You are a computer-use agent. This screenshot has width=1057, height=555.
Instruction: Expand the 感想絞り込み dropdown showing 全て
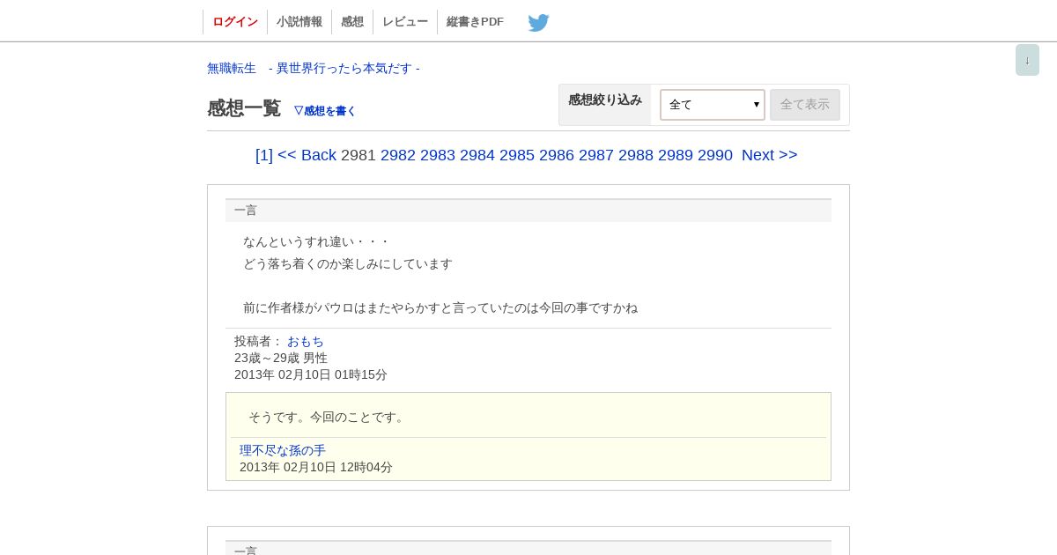(x=713, y=105)
